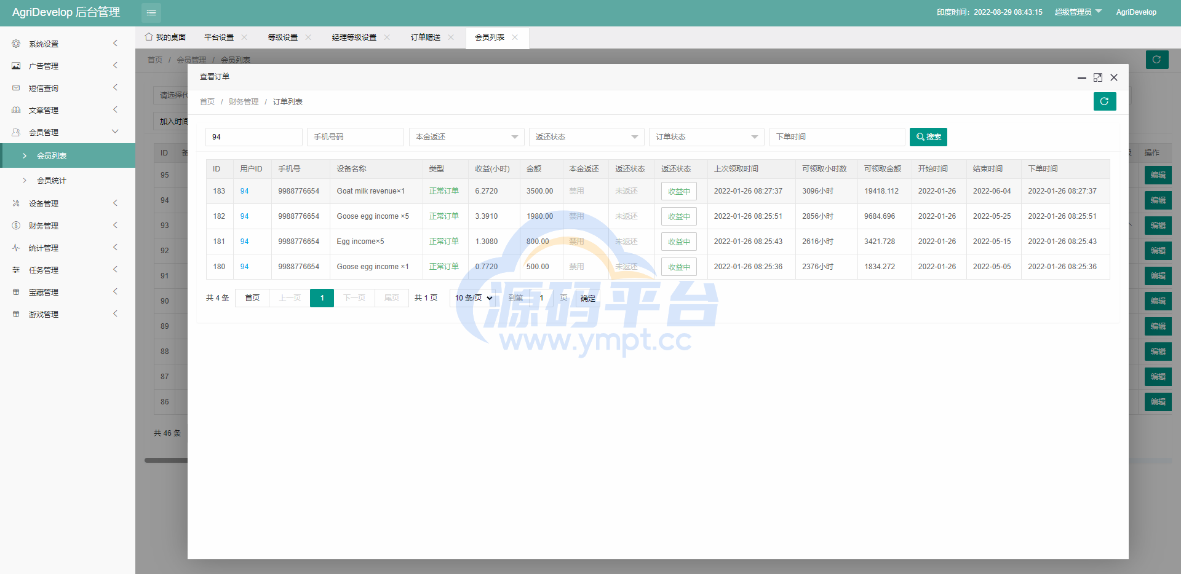
Task: Expand the 广告管理 sidebar menu
Action: point(68,66)
